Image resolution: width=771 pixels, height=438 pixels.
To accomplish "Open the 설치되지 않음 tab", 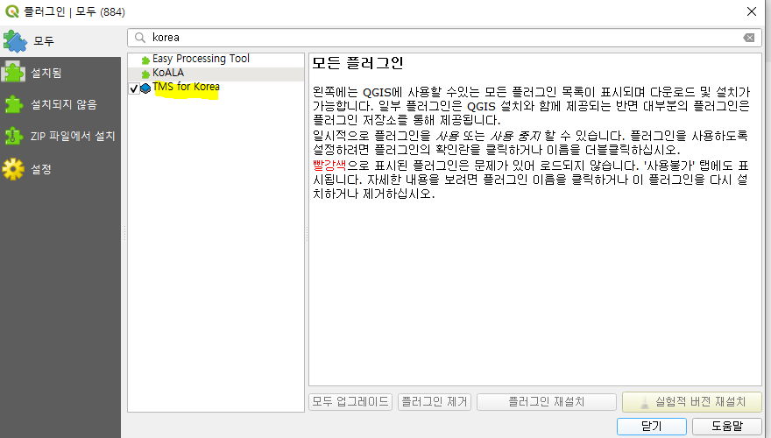I will pos(60,104).
